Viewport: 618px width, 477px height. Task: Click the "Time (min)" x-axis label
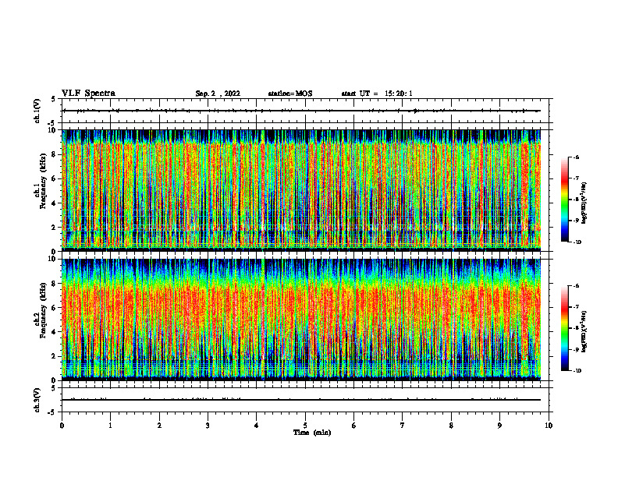click(x=312, y=433)
